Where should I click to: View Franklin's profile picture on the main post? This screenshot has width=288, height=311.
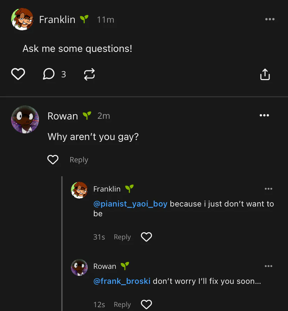point(22,19)
